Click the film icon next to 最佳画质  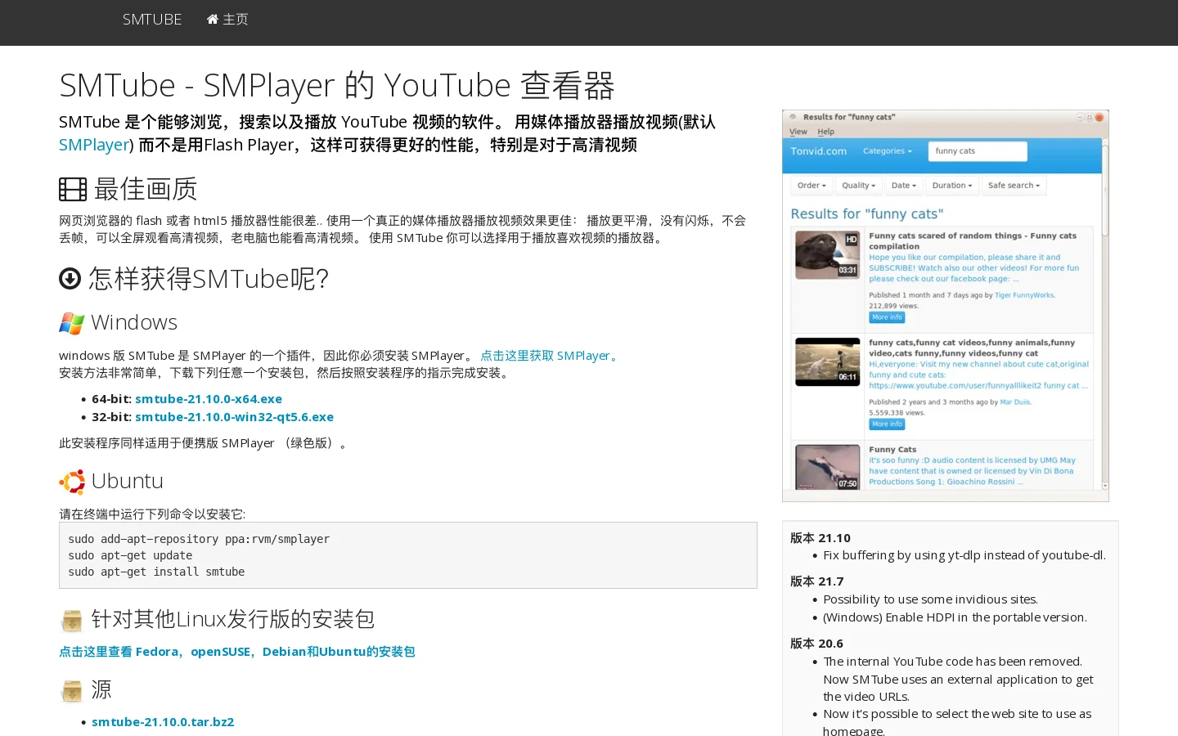click(73, 190)
